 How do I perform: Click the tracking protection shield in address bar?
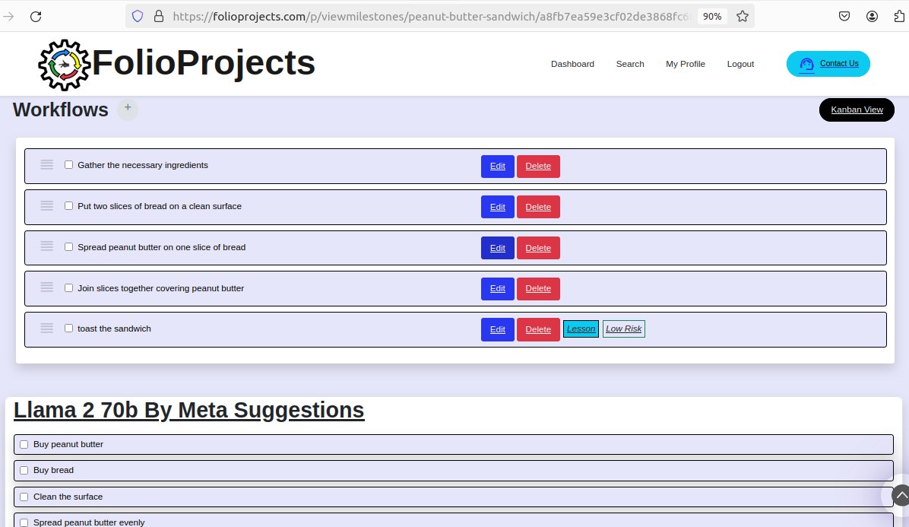point(138,15)
